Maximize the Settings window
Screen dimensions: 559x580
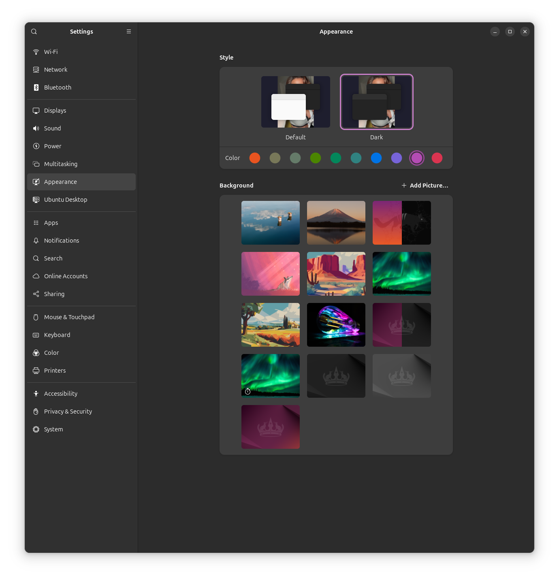pyautogui.click(x=510, y=32)
